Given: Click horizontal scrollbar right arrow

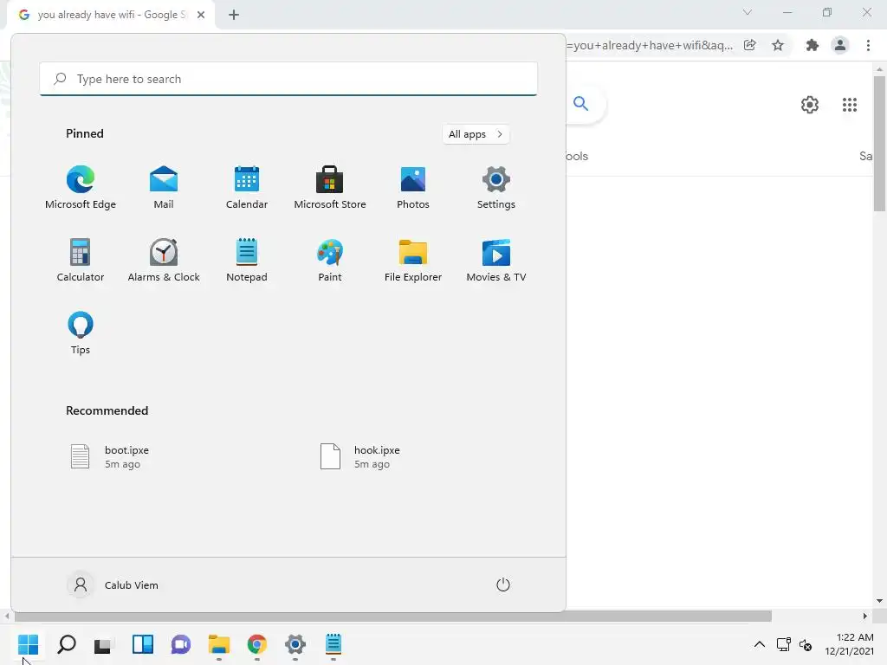Looking at the screenshot, I should point(865,616).
